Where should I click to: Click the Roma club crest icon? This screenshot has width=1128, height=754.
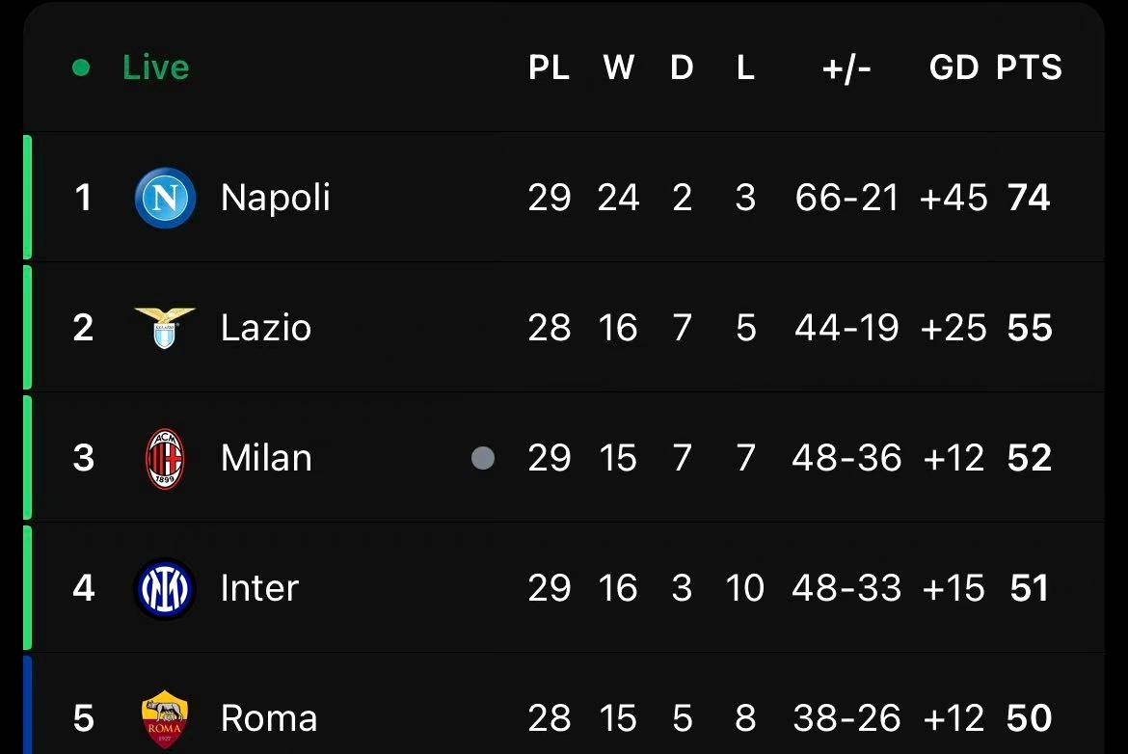pos(165,719)
